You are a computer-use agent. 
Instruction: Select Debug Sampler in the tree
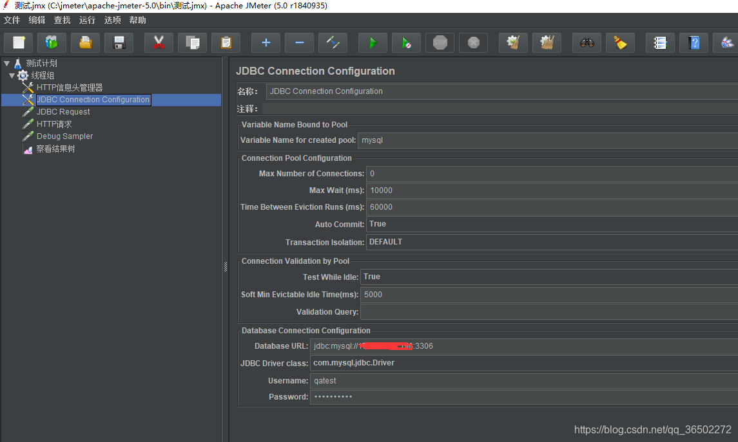(65, 136)
